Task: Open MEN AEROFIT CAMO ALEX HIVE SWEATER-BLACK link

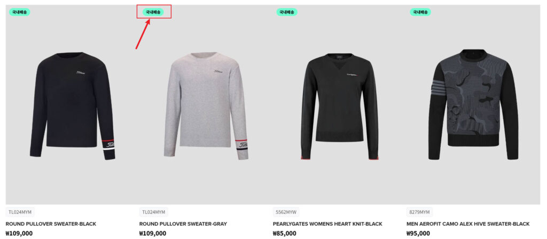Action: click(468, 224)
